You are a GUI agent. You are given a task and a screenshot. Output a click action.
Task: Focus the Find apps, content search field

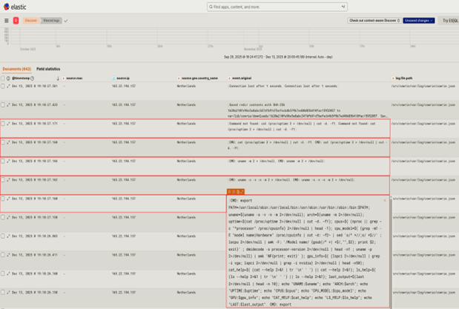[276, 7]
